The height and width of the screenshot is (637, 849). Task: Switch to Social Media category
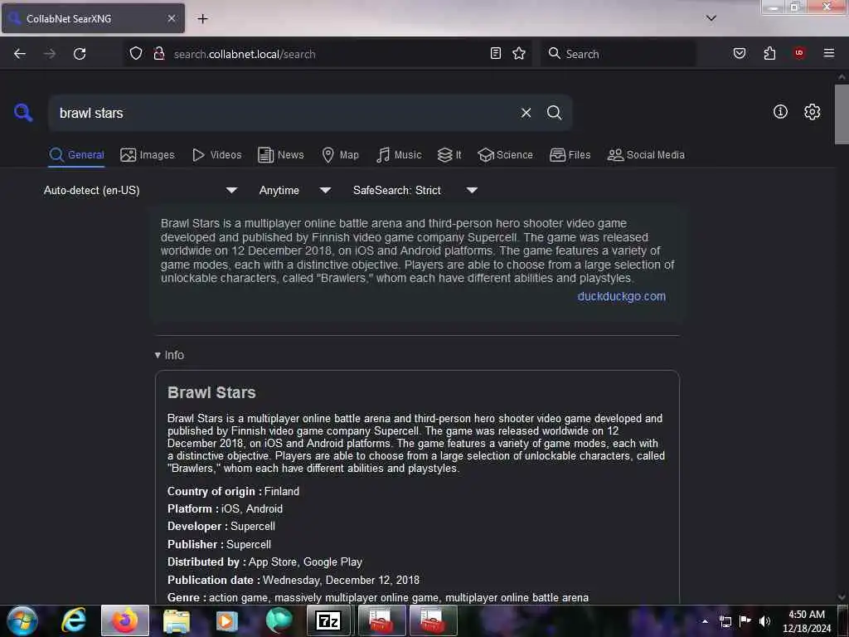(x=646, y=155)
